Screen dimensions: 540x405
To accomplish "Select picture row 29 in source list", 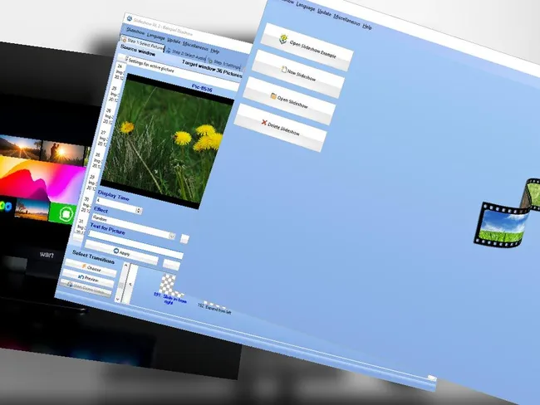I will (x=92, y=183).
